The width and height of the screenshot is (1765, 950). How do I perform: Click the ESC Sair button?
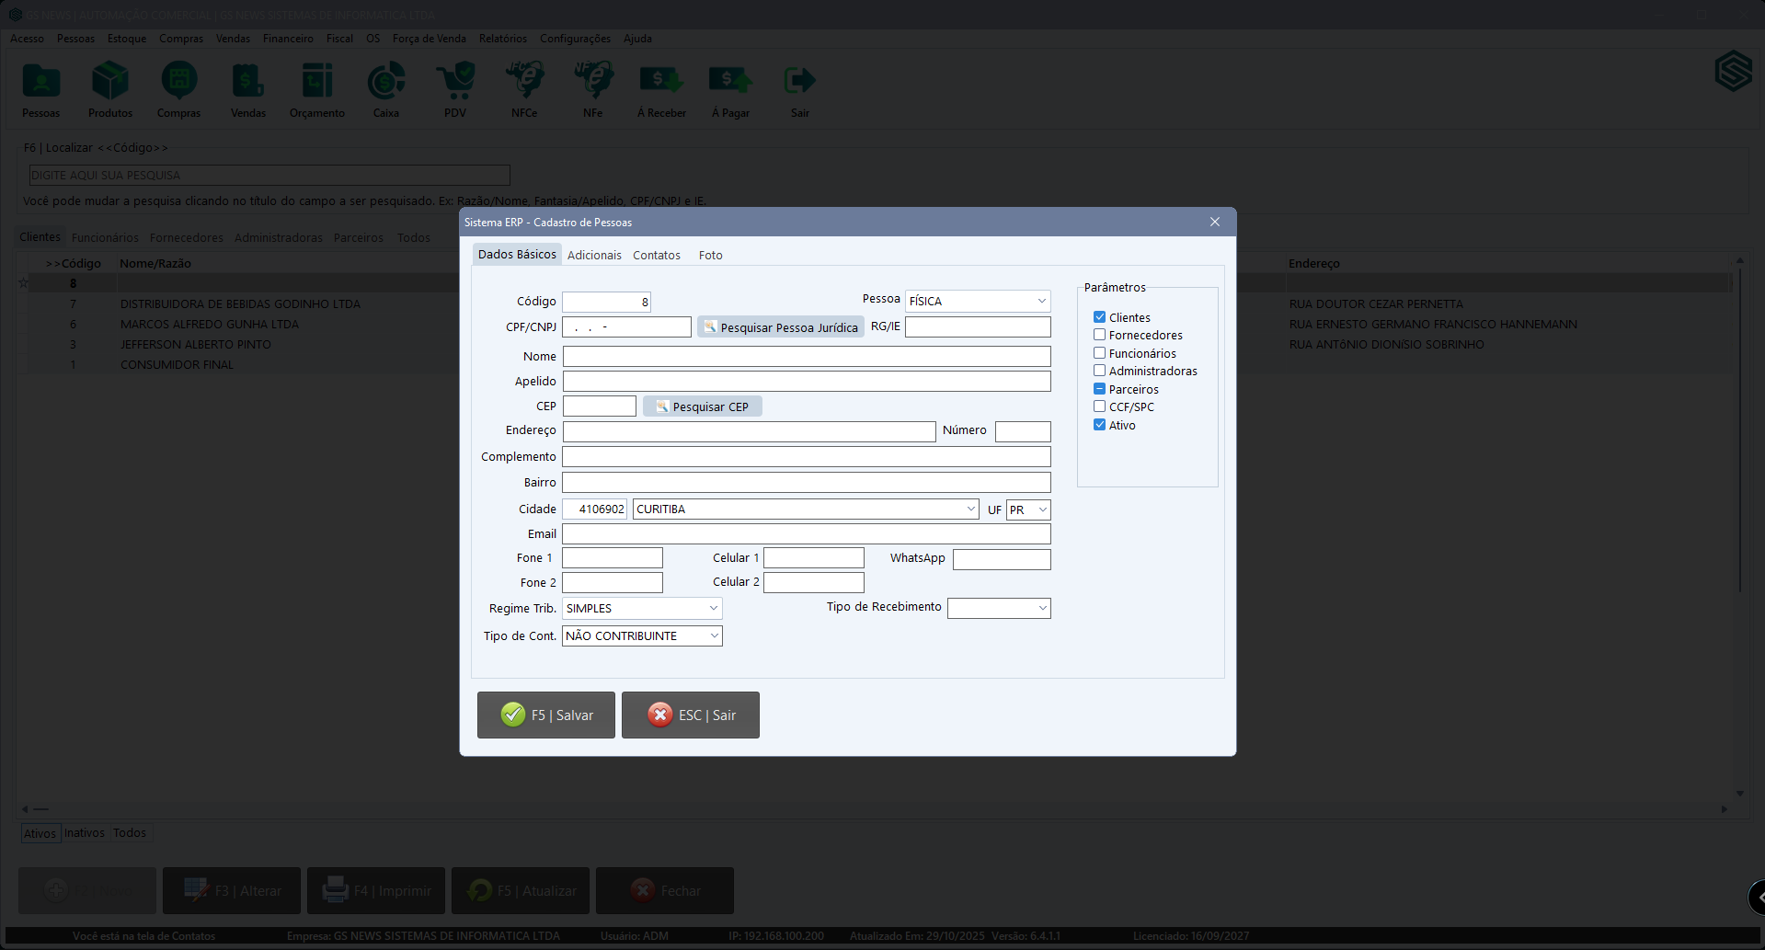point(691,715)
